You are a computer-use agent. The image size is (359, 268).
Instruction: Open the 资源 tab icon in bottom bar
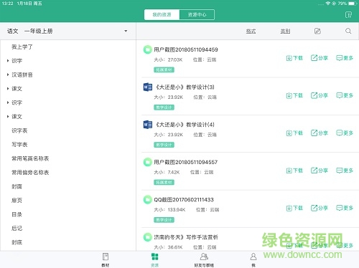(x=155, y=257)
